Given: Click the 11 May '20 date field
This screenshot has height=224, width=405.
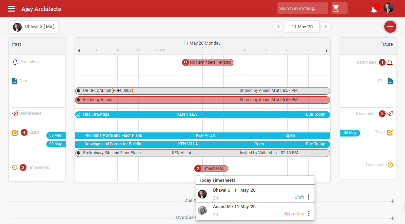Looking at the screenshot, I should click(x=302, y=27).
